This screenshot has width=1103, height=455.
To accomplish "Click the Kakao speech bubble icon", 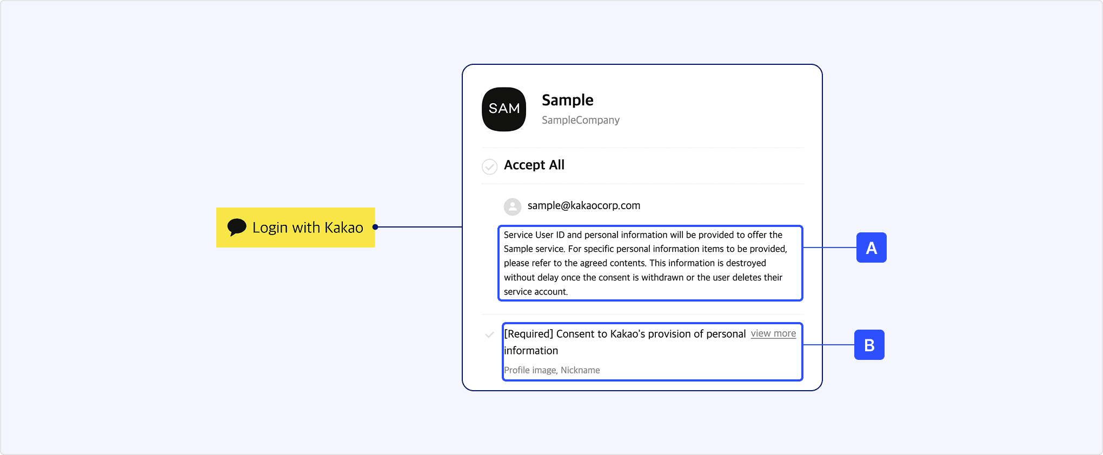I will (237, 227).
